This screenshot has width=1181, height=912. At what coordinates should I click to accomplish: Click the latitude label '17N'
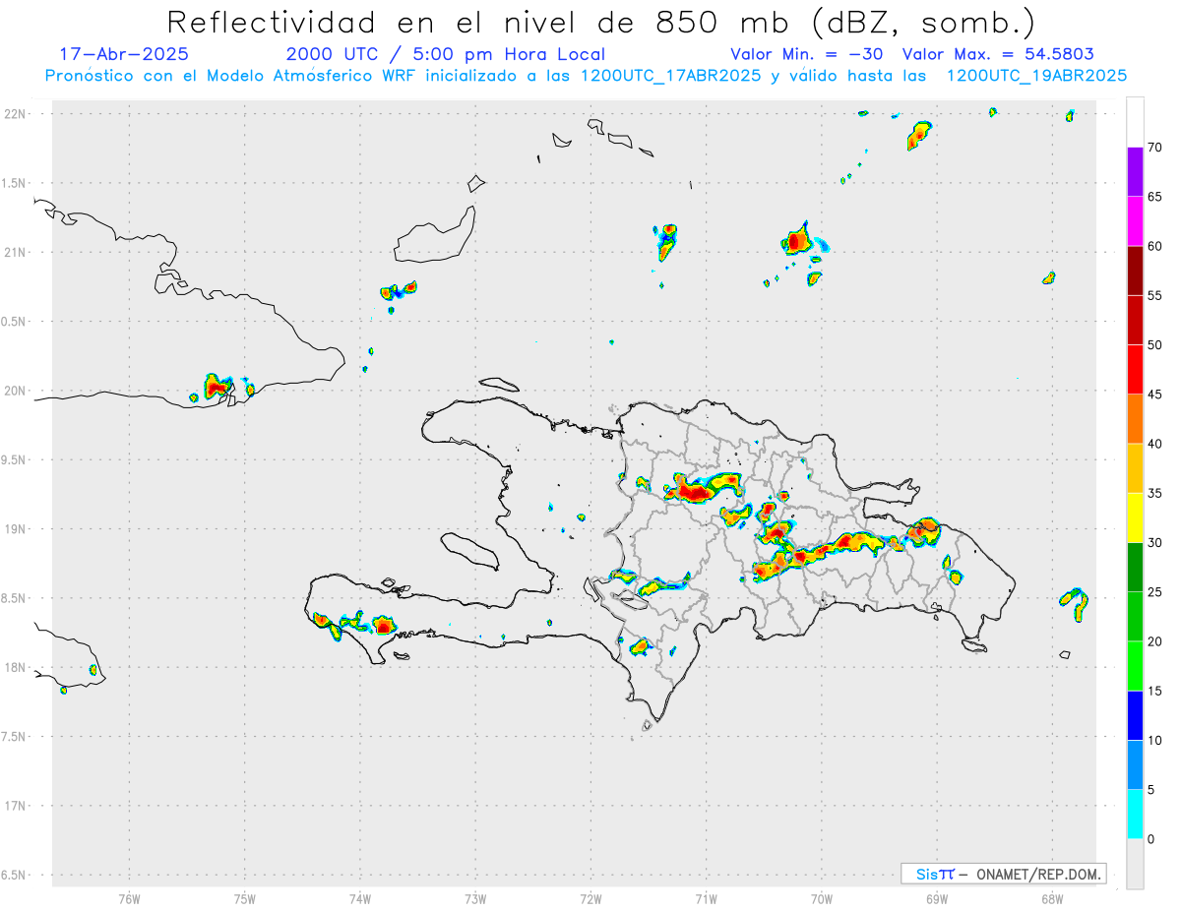pyautogui.click(x=16, y=807)
